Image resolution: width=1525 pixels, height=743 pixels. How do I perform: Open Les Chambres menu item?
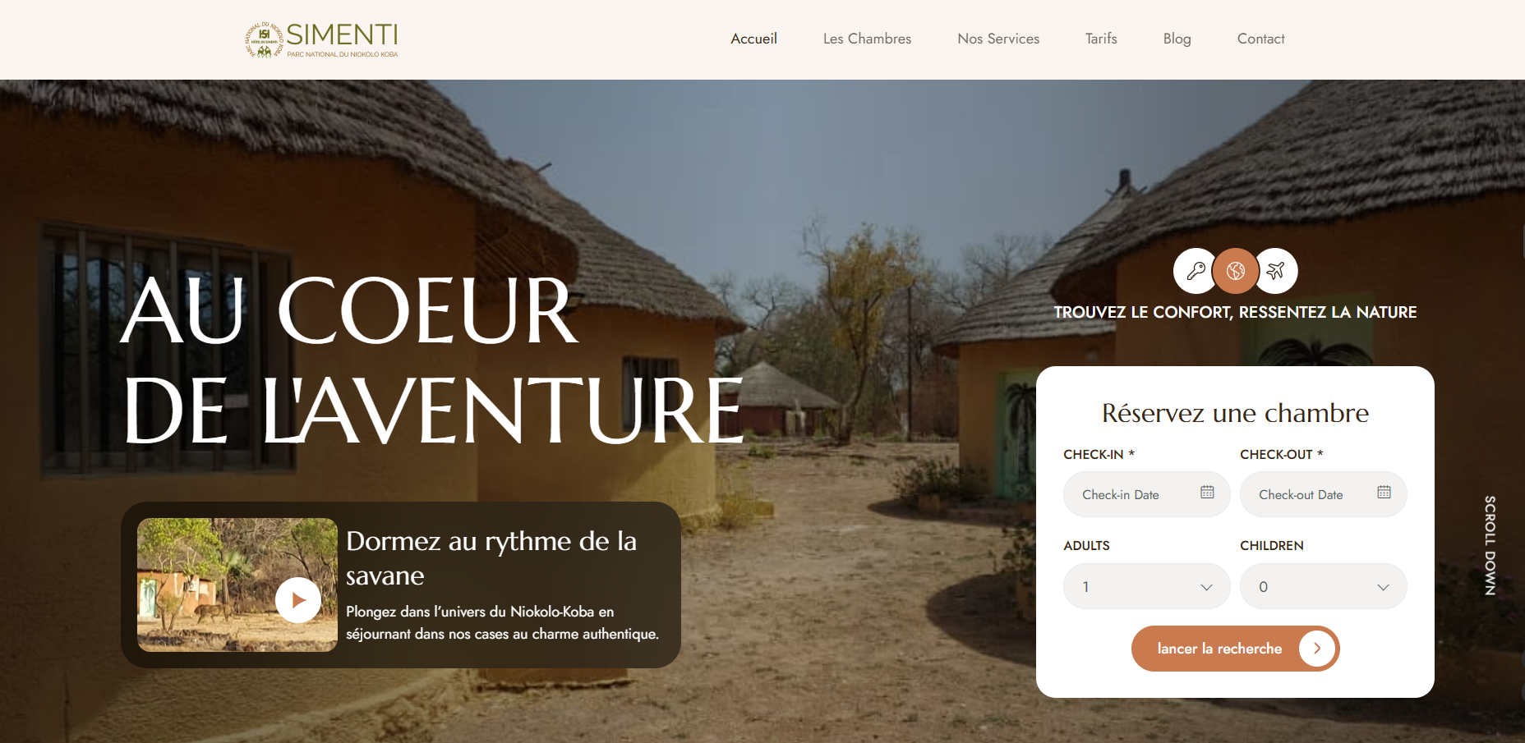[867, 39]
